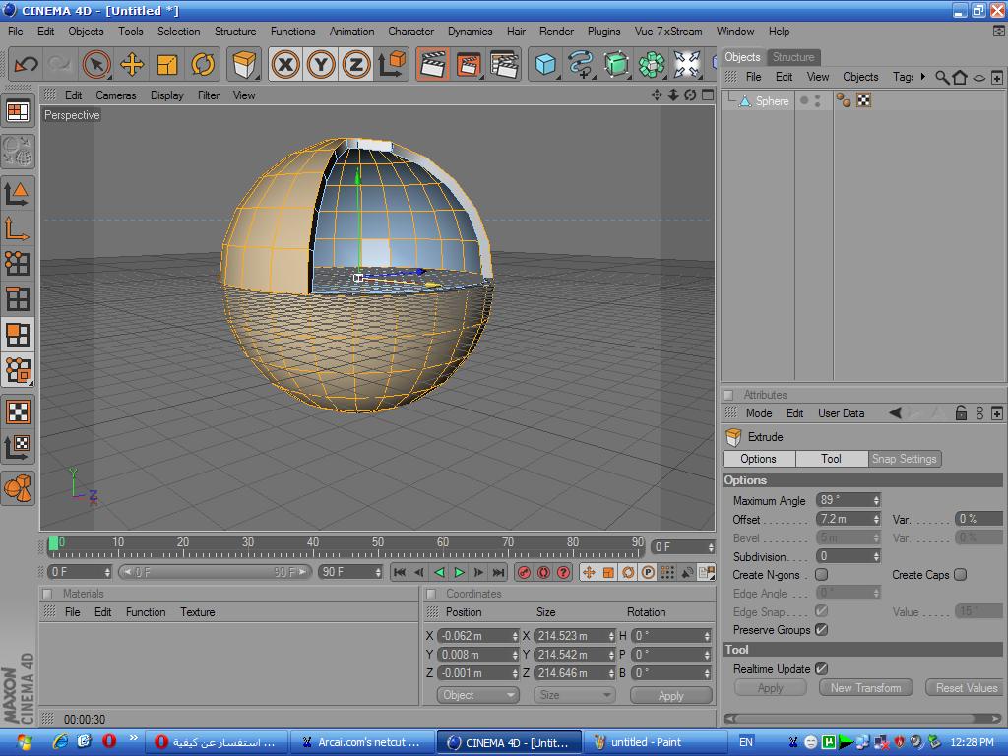Click the HyperNURBS object icon
This screenshot has width=1008, height=756.
coord(616,64)
